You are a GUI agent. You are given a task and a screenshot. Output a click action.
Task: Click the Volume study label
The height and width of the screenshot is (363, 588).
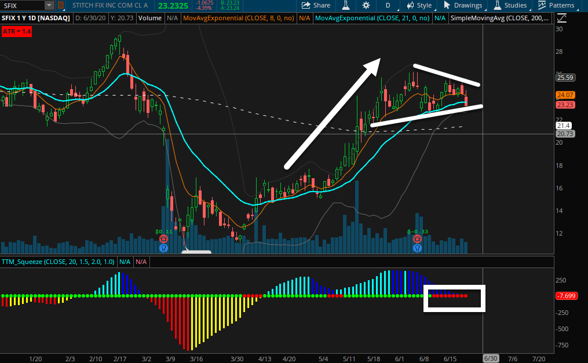(x=149, y=18)
